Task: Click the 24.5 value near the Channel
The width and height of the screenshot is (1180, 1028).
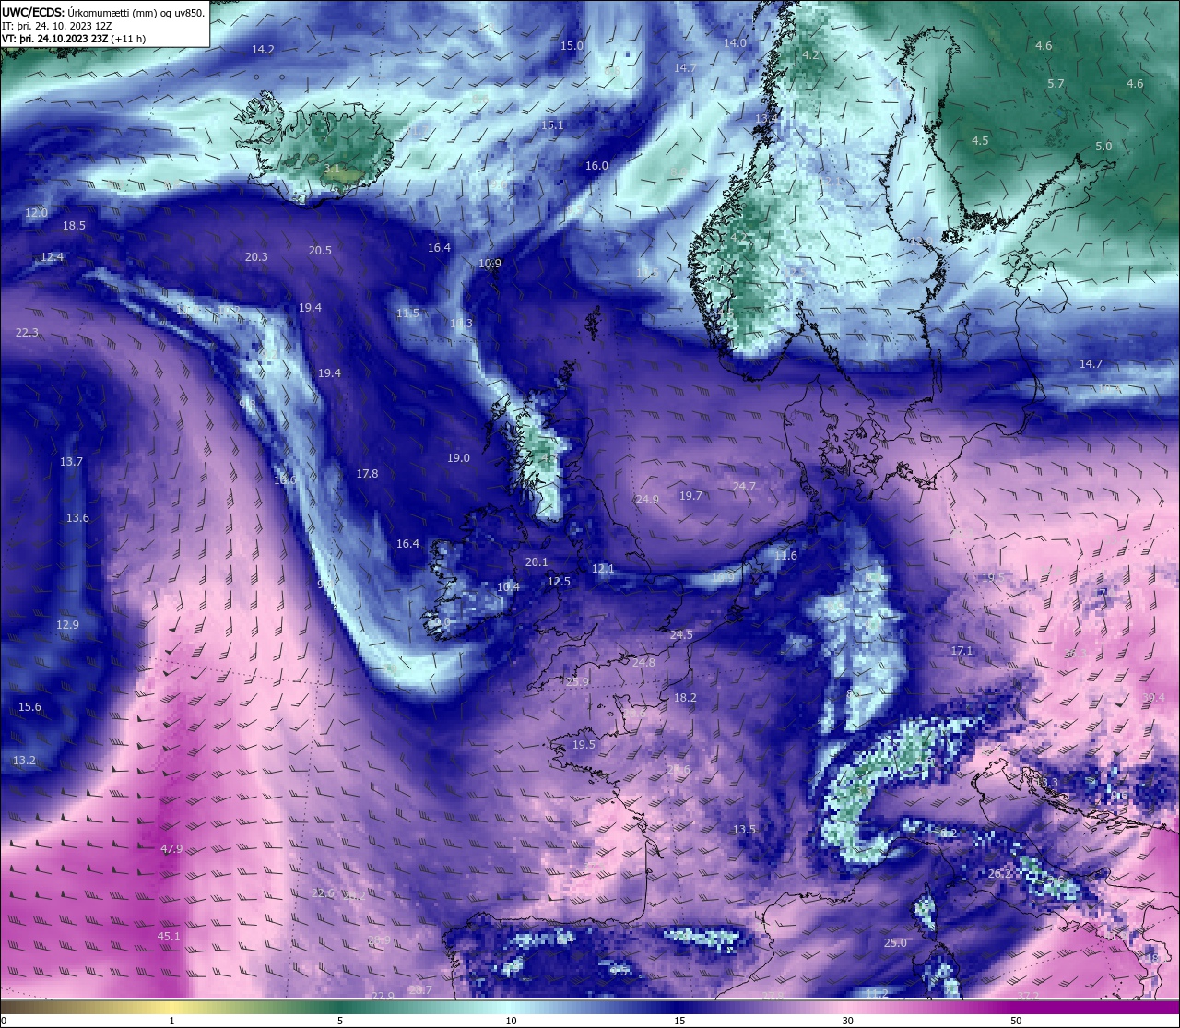Action: point(681,635)
